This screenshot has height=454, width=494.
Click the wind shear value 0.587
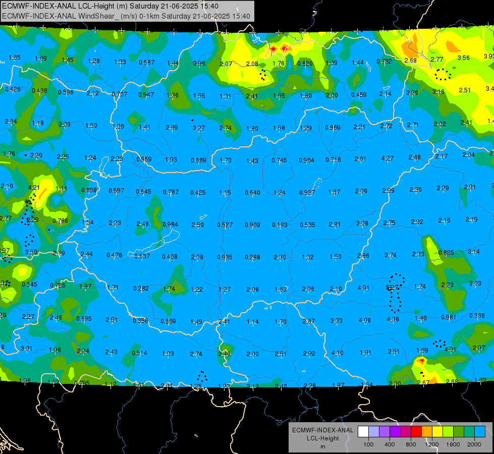[147, 63]
